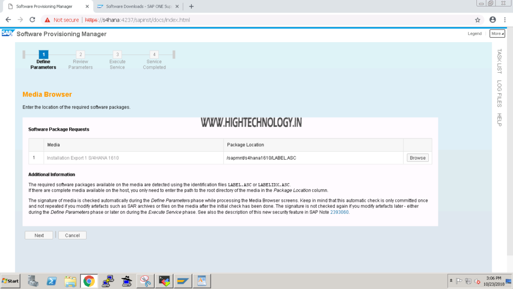Click the Package Location path input field
The width and height of the screenshot is (513, 289).
click(x=314, y=158)
